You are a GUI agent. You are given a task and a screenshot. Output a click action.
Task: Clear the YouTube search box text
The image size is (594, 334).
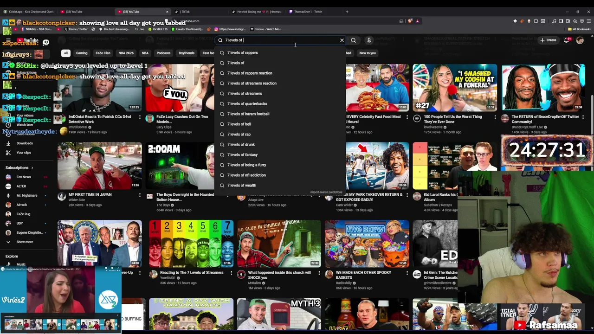(x=342, y=40)
